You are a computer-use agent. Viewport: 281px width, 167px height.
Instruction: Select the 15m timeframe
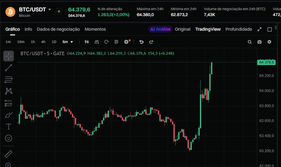[x=21, y=42]
